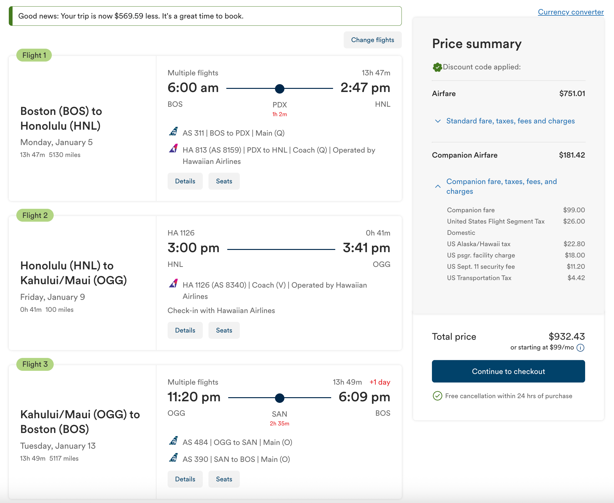
Task: Click the green discount code applied badge icon
Action: coord(437,67)
